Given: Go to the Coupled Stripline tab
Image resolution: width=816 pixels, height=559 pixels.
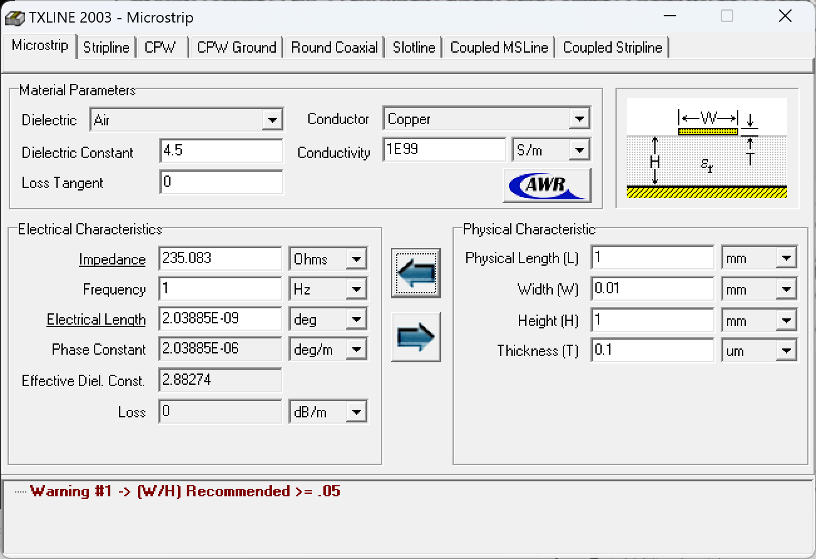Looking at the screenshot, I should (x=612, y=48).
